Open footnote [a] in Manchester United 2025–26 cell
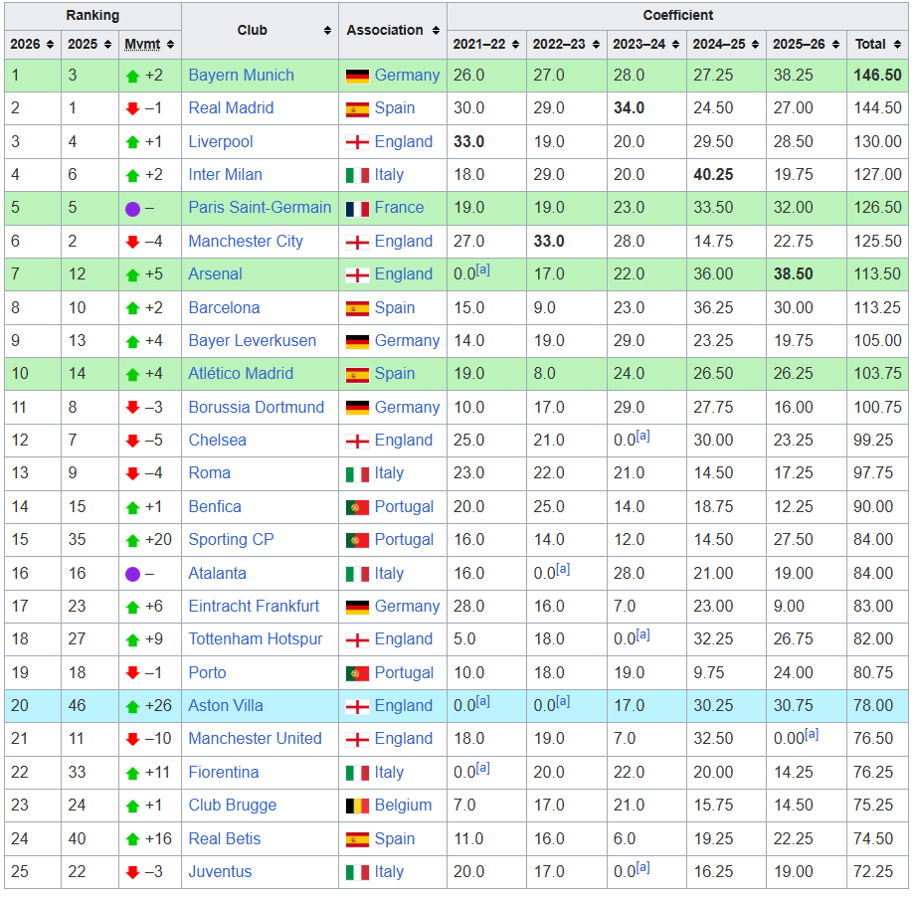The height and width of the screenshot is (900, 914). point(812,735)
